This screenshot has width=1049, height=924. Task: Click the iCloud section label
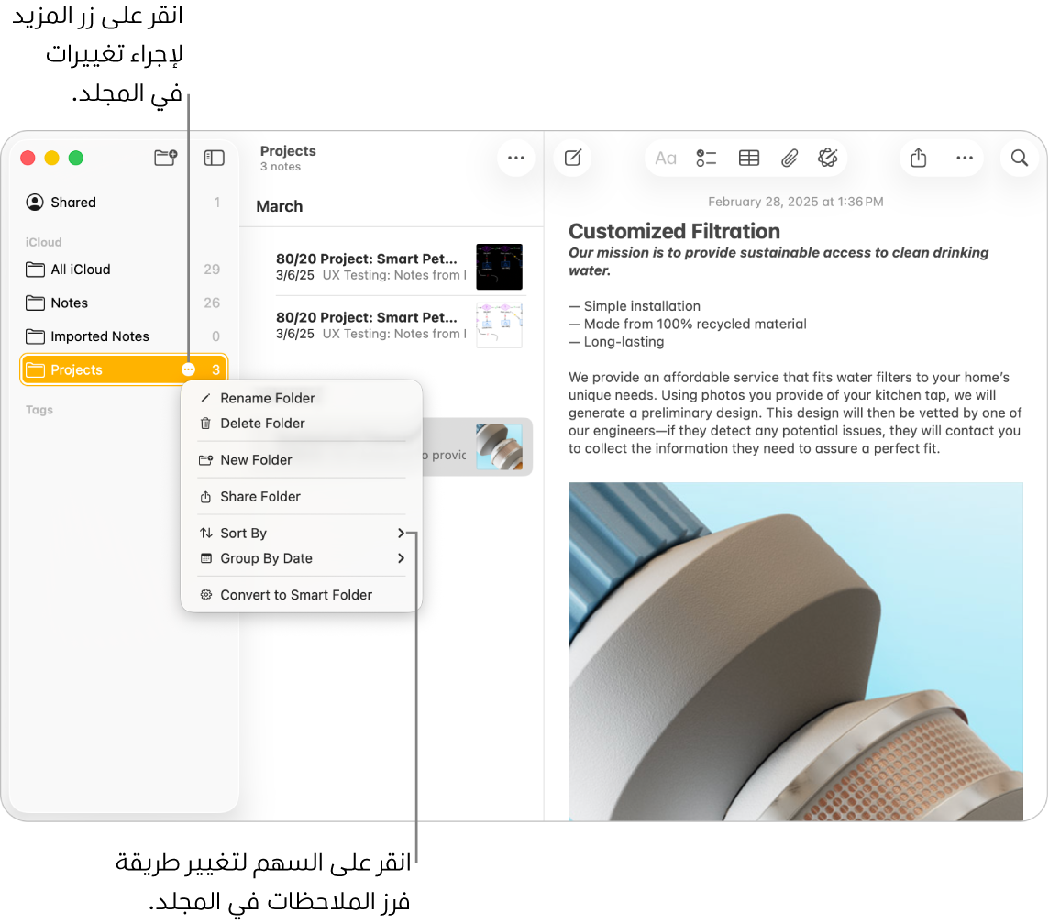point(43,242)
